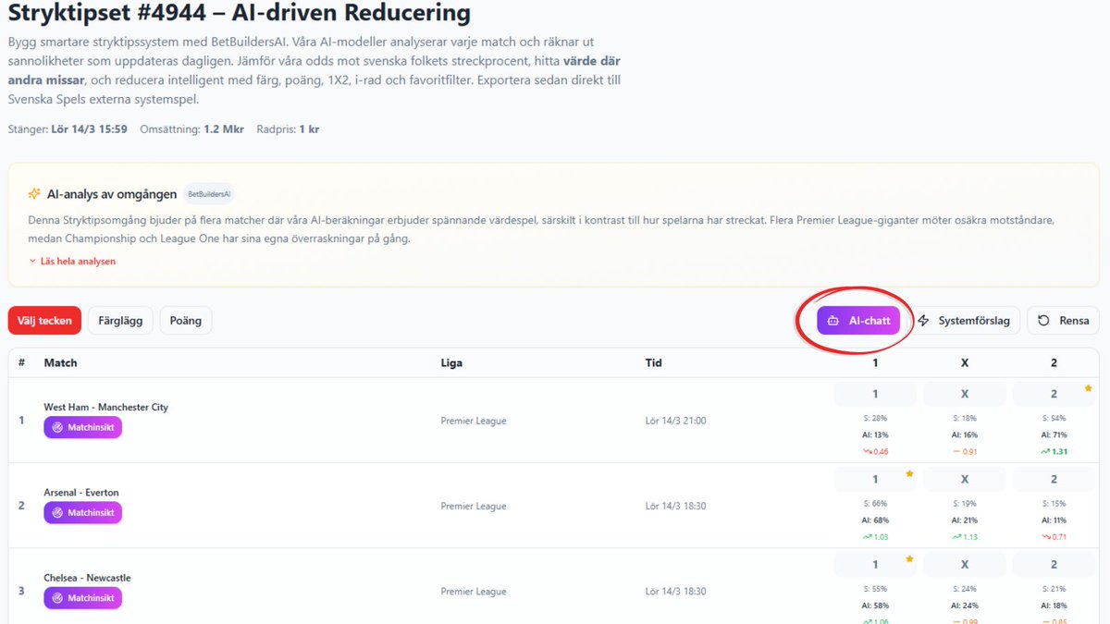Click the Omsättning 1.2 Mkr text
This screenshot has width=1110, height=624.
click(191, 129)
